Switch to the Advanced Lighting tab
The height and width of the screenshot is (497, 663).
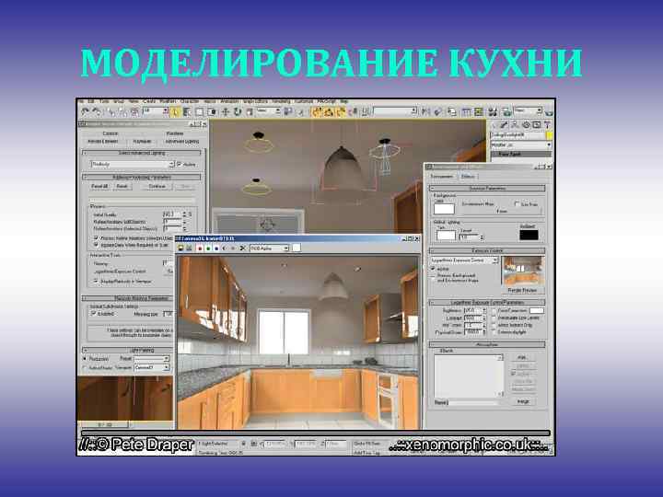point(182,141)
